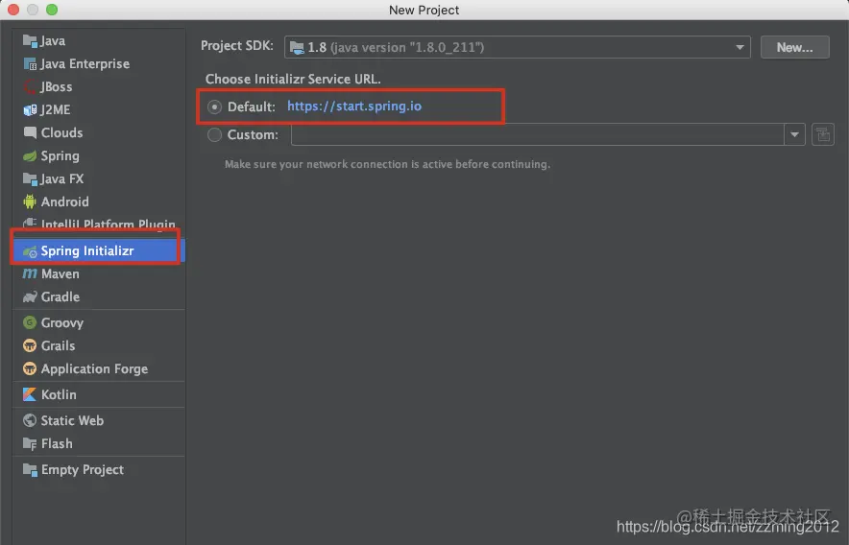849x545 pixels.
Task: Click the New... SDK button
Action: point(795,47)
